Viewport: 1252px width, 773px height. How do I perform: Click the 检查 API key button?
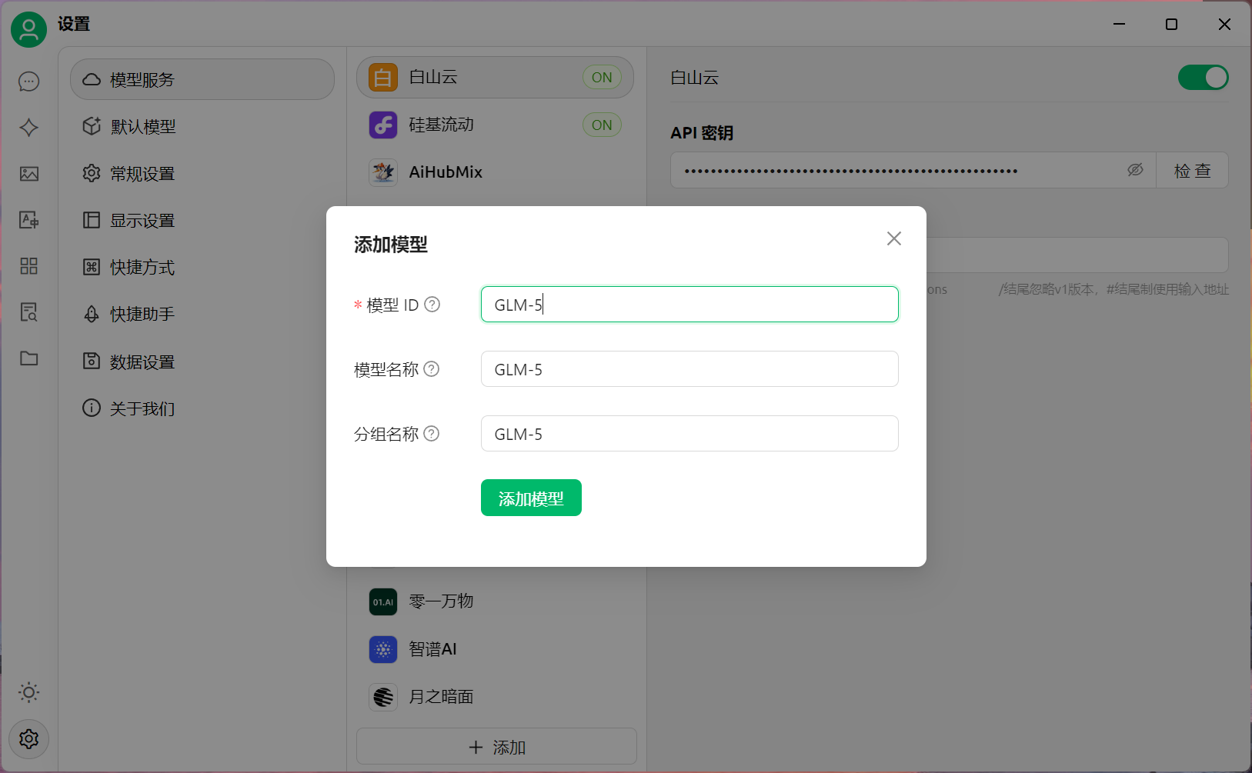tap(1192, 170)
